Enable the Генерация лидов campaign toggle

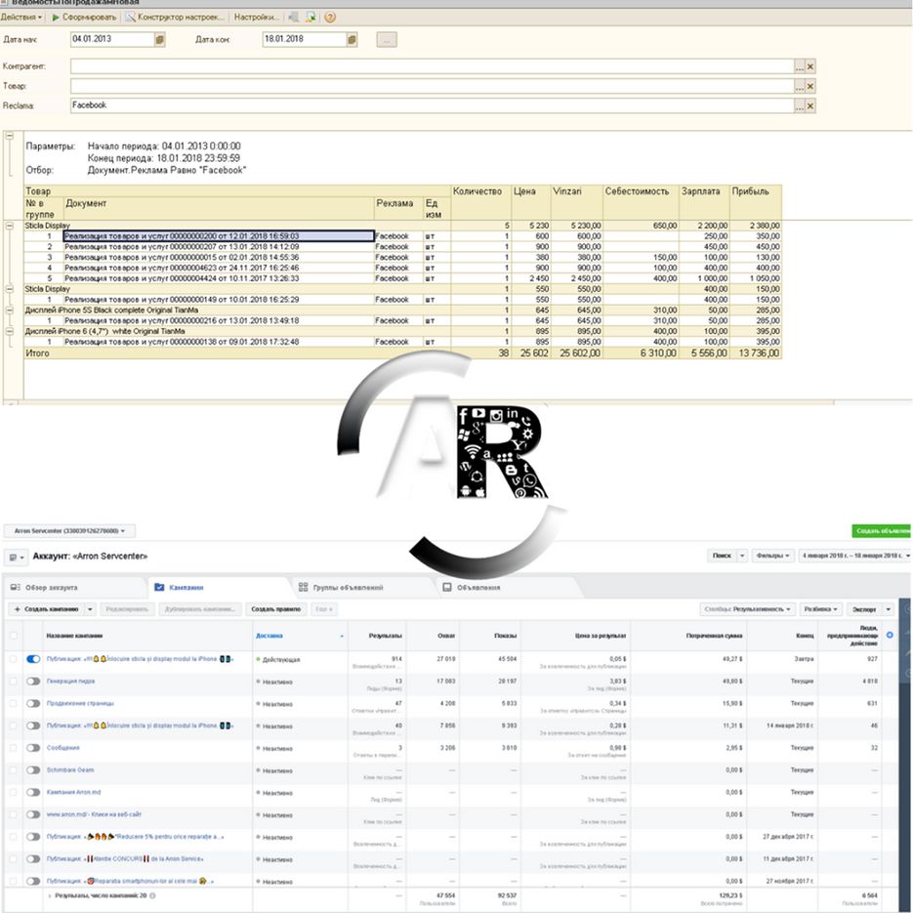coord(33,682)
